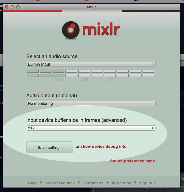Viewport: 184px width, 192px height.
Task: Click the -30dB level meter label
Action: [31, 80]
